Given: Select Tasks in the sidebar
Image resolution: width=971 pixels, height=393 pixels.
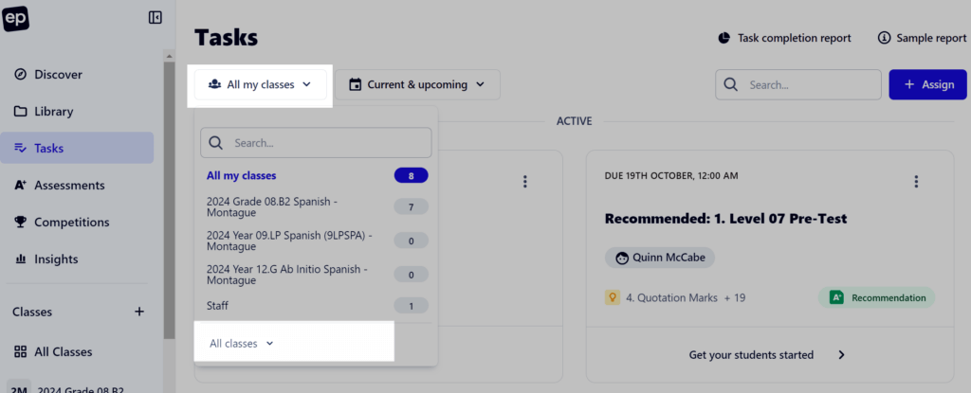Looking at the screenshot, I should click(77, 148).
